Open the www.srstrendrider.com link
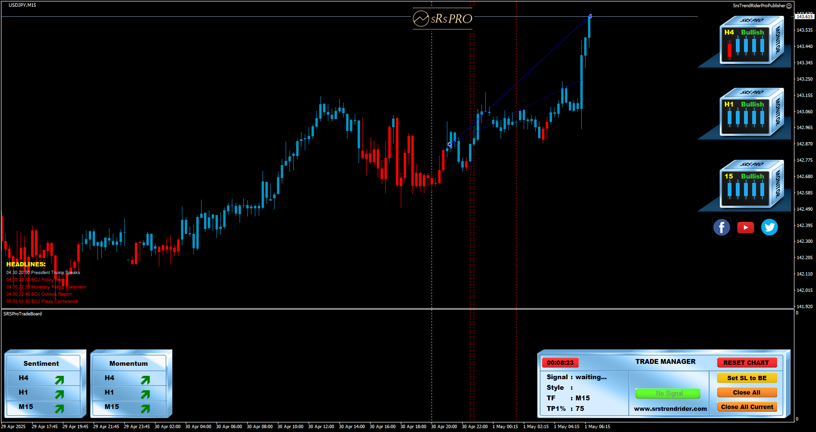This screenshot has height=432, width=816. (670, 409)
